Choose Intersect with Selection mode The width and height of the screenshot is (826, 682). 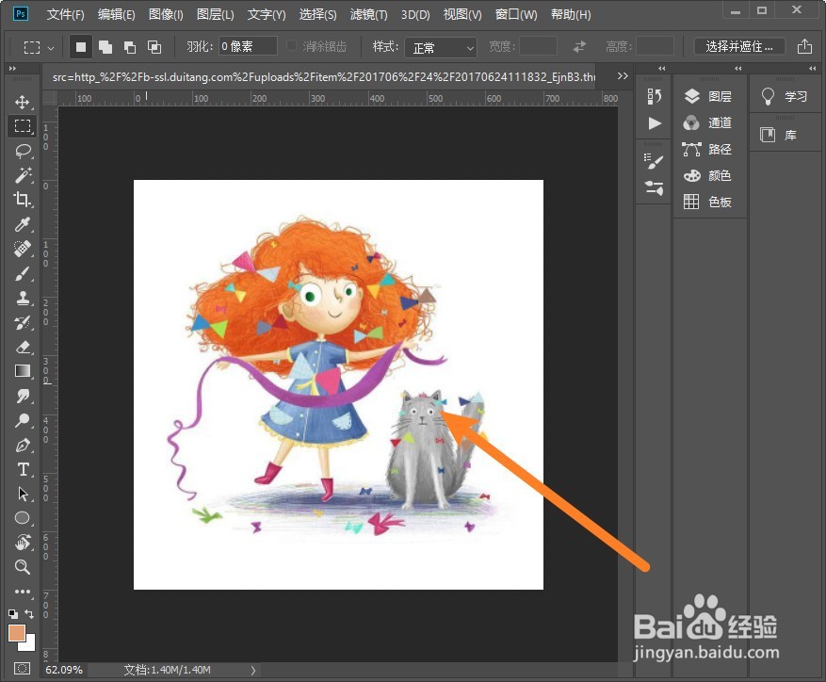(154, 47)
